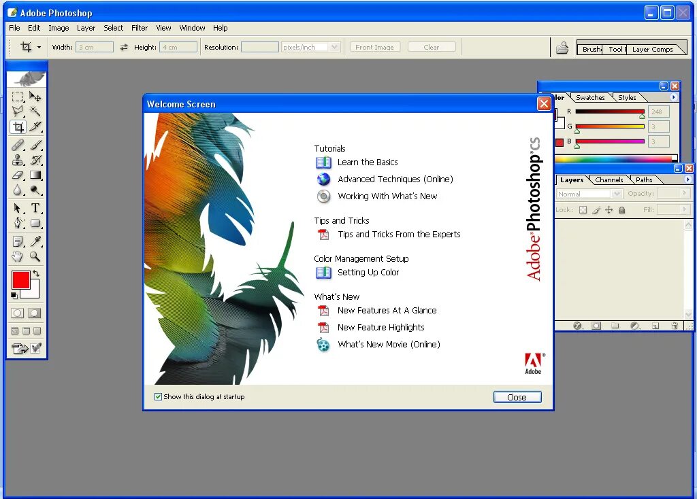This screenshot has height=499, width=697.
Task: Toggle the layer position lock
Action: pyautogui.click(x=609, y=210)
